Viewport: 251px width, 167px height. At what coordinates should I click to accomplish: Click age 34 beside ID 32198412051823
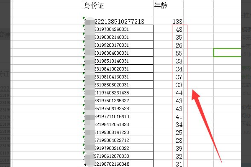169,124
